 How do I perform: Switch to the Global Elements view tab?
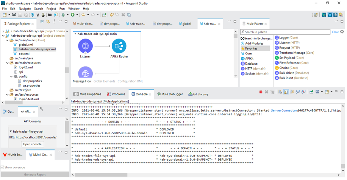click(x=104, y=81)
